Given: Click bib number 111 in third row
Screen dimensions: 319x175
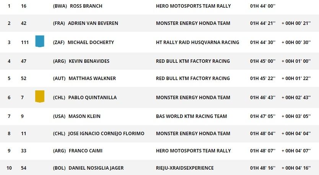Looking at the screenshot, I should [x=25, y=42].
